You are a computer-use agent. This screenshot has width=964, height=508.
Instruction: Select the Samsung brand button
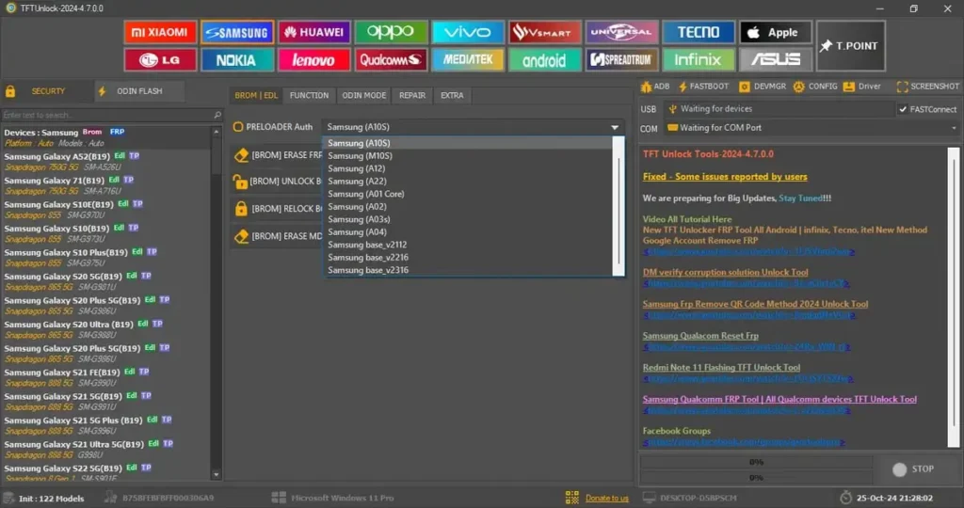pos(236,32)
